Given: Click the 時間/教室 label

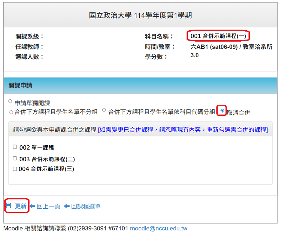Looking at the screenshot, I should 160,47.
